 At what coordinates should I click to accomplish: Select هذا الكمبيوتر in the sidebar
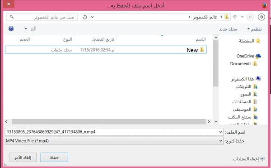[243, 79]
